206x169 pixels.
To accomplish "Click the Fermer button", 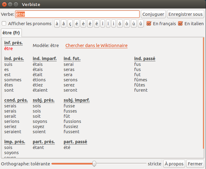I will (x=195, y=164).
